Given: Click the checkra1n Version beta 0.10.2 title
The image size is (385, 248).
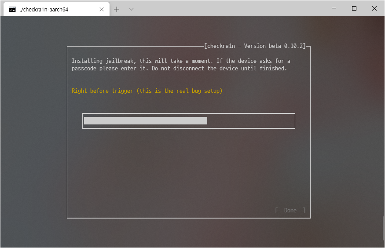Looking at the screenshot, I should click(255, 46).
